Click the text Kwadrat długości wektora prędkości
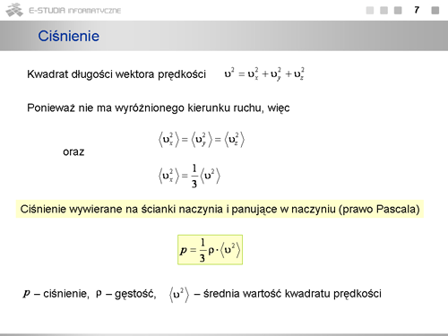Viewport: 448px width, 336px height. (x=116, y=74)
